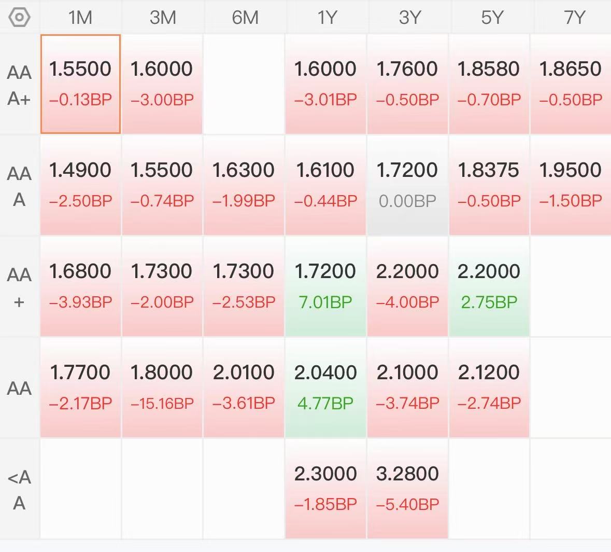
Task: Open the AA+ 1Y cell with 7.01BP
Action: 325,286
